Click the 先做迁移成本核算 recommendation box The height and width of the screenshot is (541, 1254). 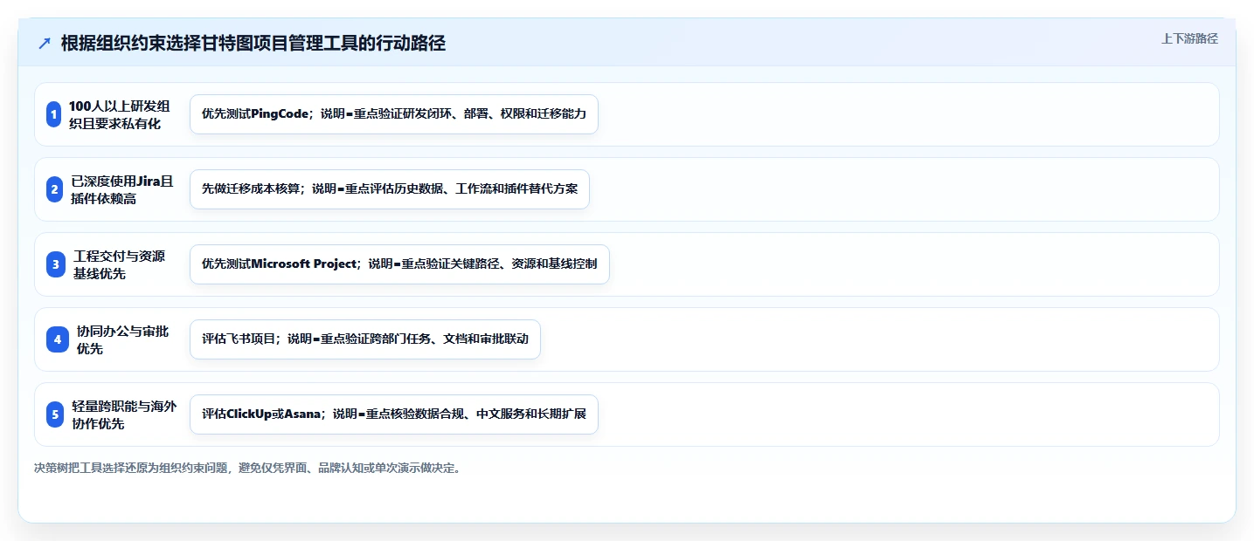[390, 189]
